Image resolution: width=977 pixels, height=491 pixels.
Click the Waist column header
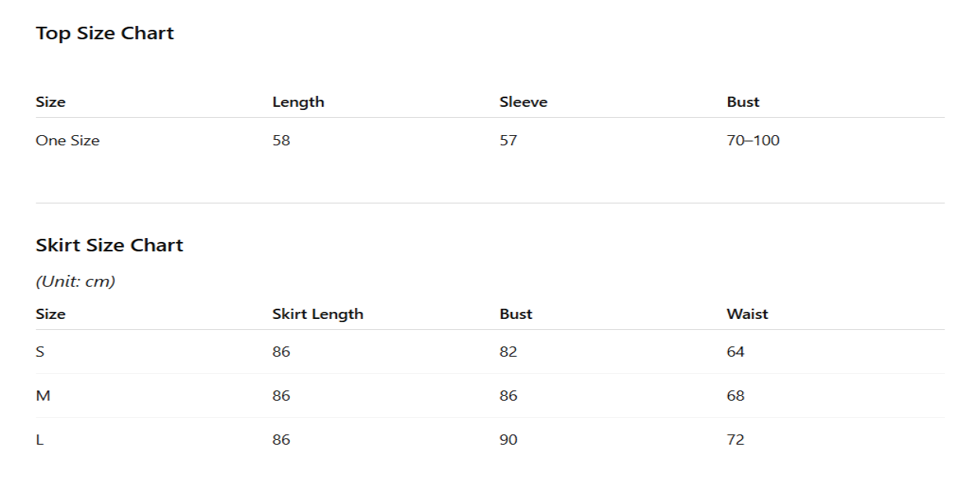[747, 314]
